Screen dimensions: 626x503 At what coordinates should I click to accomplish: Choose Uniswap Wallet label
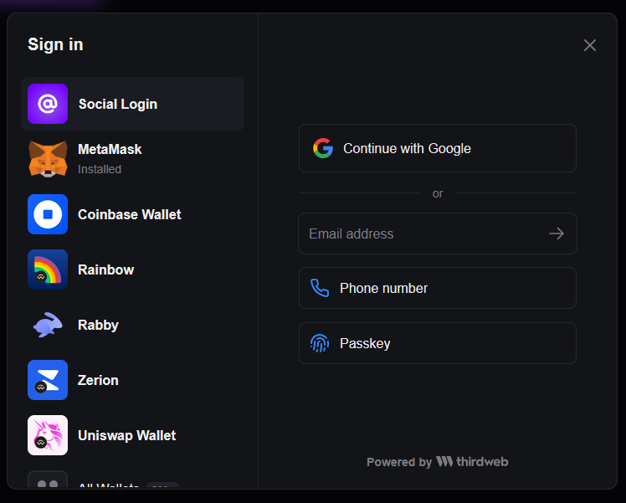(x=127, y=435)
